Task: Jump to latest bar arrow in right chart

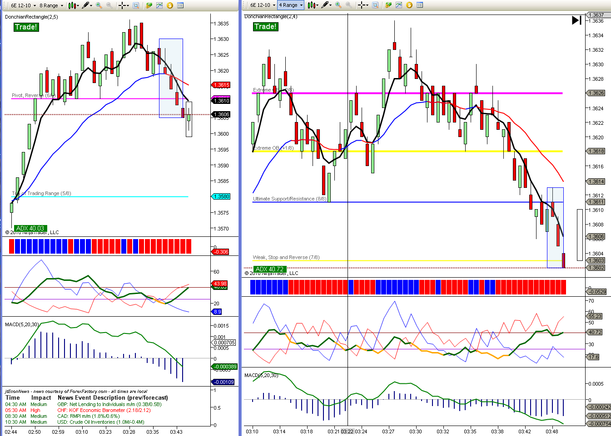Action: tap(576, 20)
